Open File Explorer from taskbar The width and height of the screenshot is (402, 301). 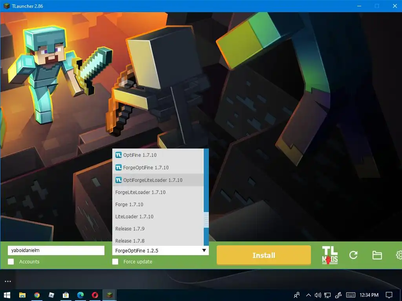click(22, 295)
